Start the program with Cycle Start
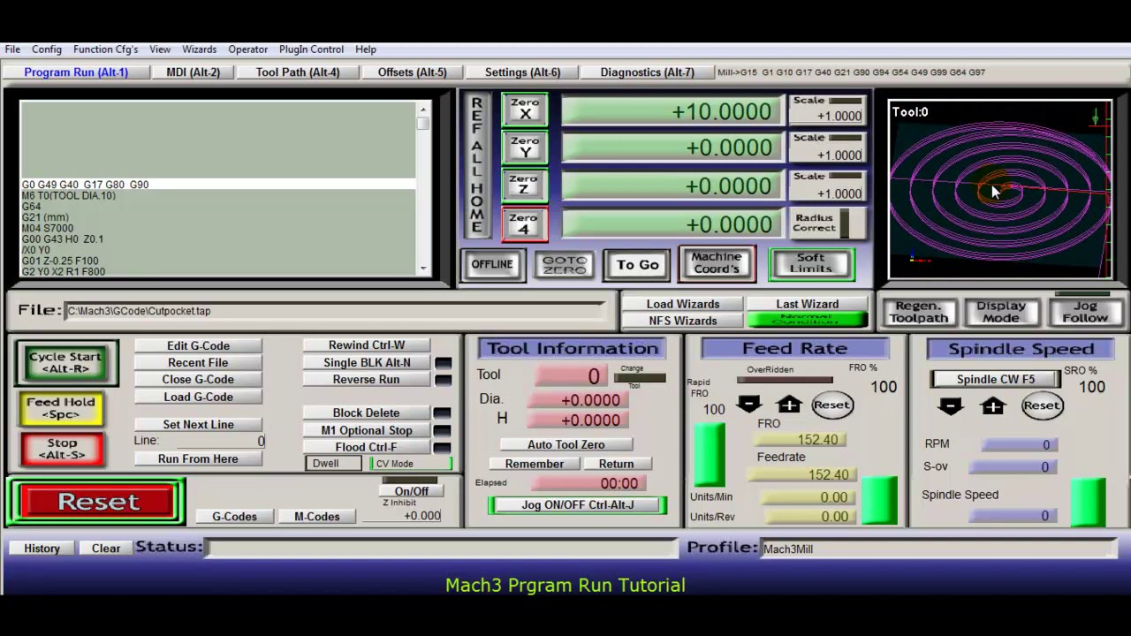The width and height of the screenshot is (1131, 636). click(x=65, y=363)
